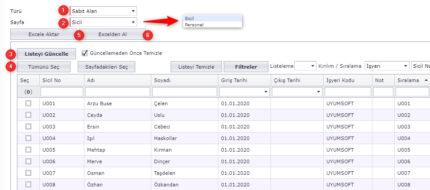Click the Adı column filter input field

coord(117,91)
